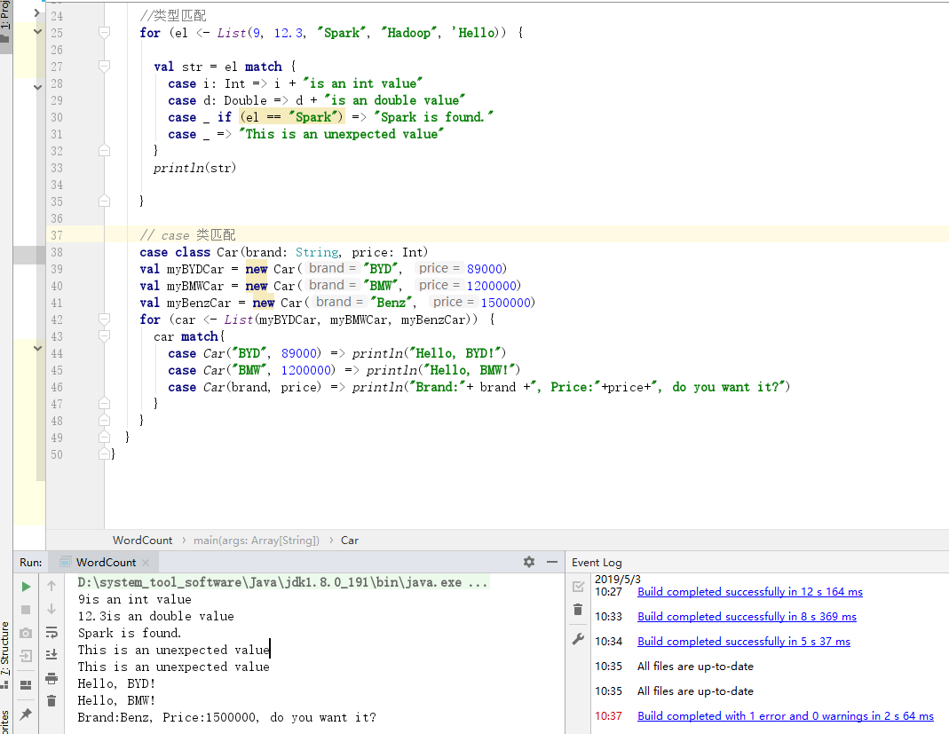The image size is (949, 734).
Task: Close the WordCount run tab
Action: 146,563
